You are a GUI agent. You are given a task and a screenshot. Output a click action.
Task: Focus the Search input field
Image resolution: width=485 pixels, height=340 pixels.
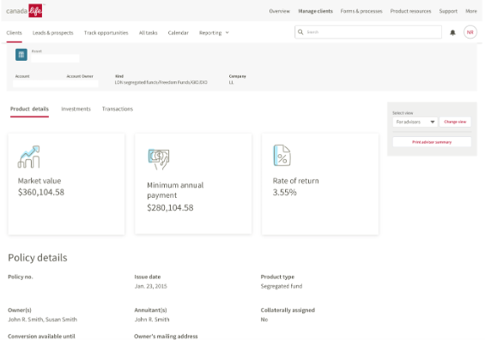tap(368, 32)
